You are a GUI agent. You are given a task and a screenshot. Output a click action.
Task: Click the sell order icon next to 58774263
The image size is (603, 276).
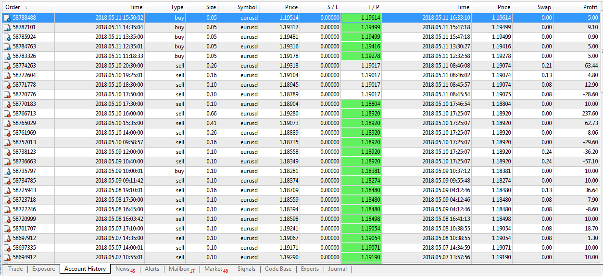click(7, 66)
